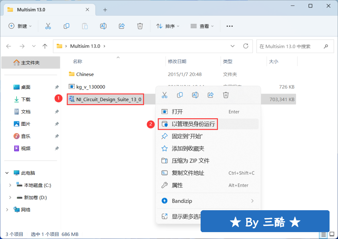Sort files by the 大小 column header
Viewport: 338px width, 239px height.
(x=274, y=61)
